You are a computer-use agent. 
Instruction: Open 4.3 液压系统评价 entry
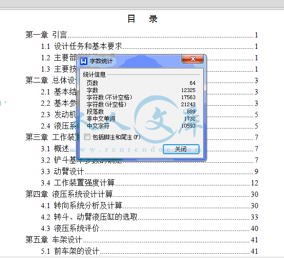[150, 228]
